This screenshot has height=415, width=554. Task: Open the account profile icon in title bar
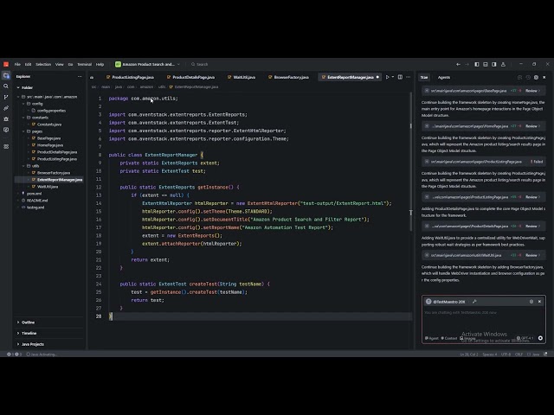(x=503, y=64)
